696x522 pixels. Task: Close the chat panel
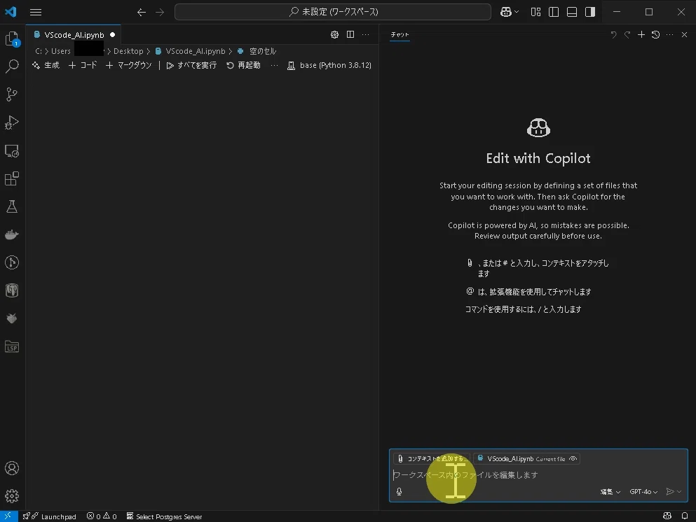684,34
